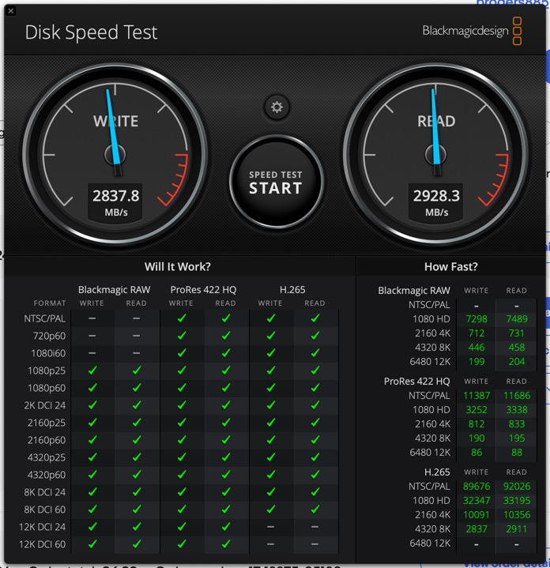550x568 pixels.
Task: Click H.265 NTSC/PAL read value 92026
Action: (x=517, y=487)
